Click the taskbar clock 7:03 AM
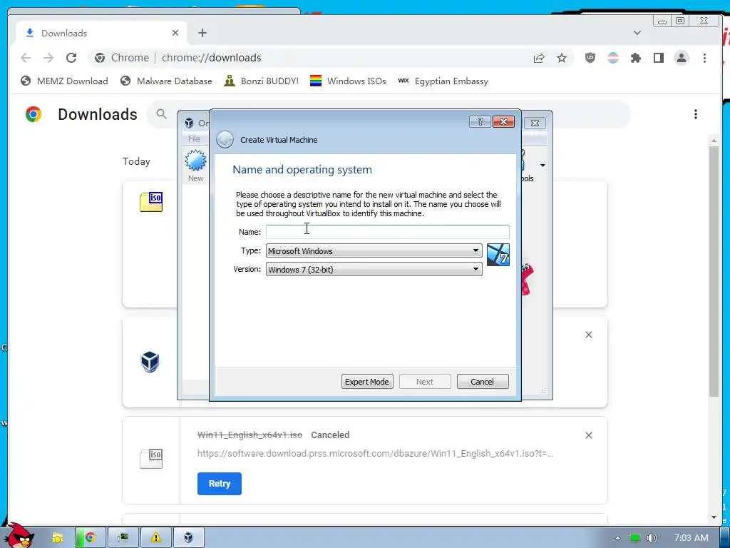 click(692, 538)
